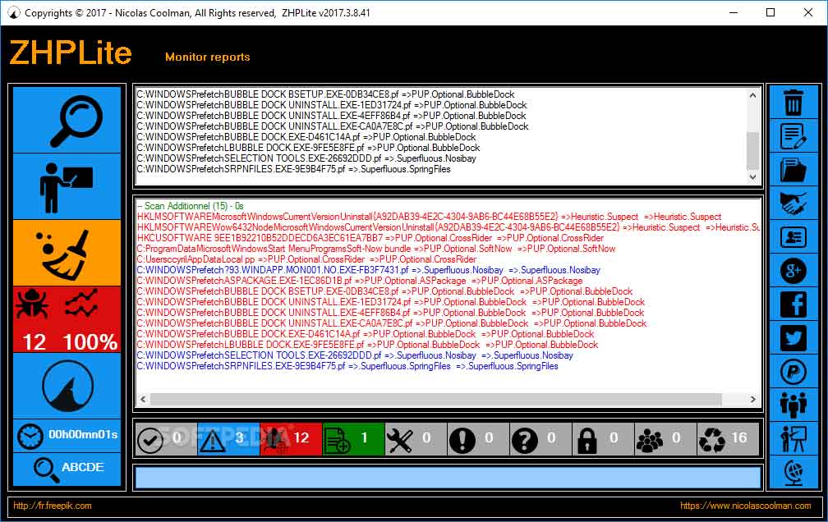Click the trash can delete icon

click(x=793, y=103)
